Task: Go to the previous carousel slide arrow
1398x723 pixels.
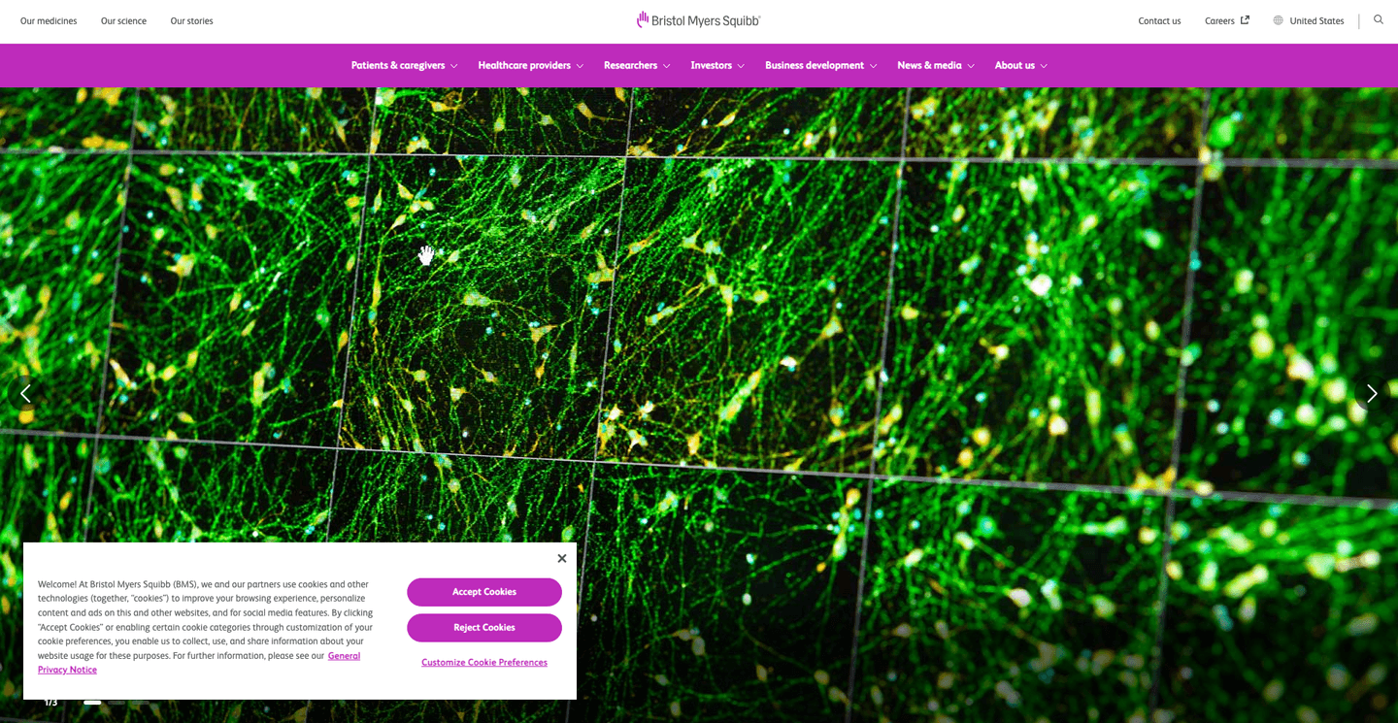Action: (x=25, y=393)
